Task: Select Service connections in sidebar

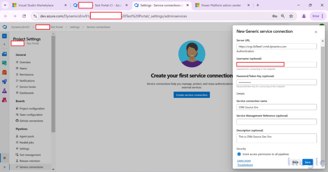Action: (30, 167)
